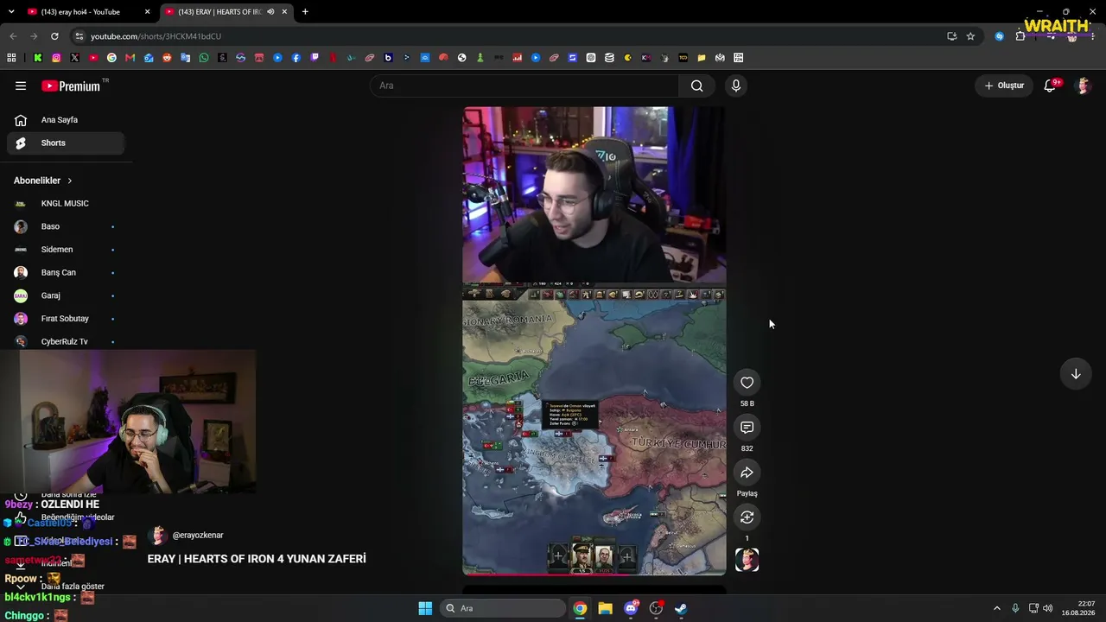
Task: Go to Ana Sayfa in sidebar
Action: coord(66,120)
